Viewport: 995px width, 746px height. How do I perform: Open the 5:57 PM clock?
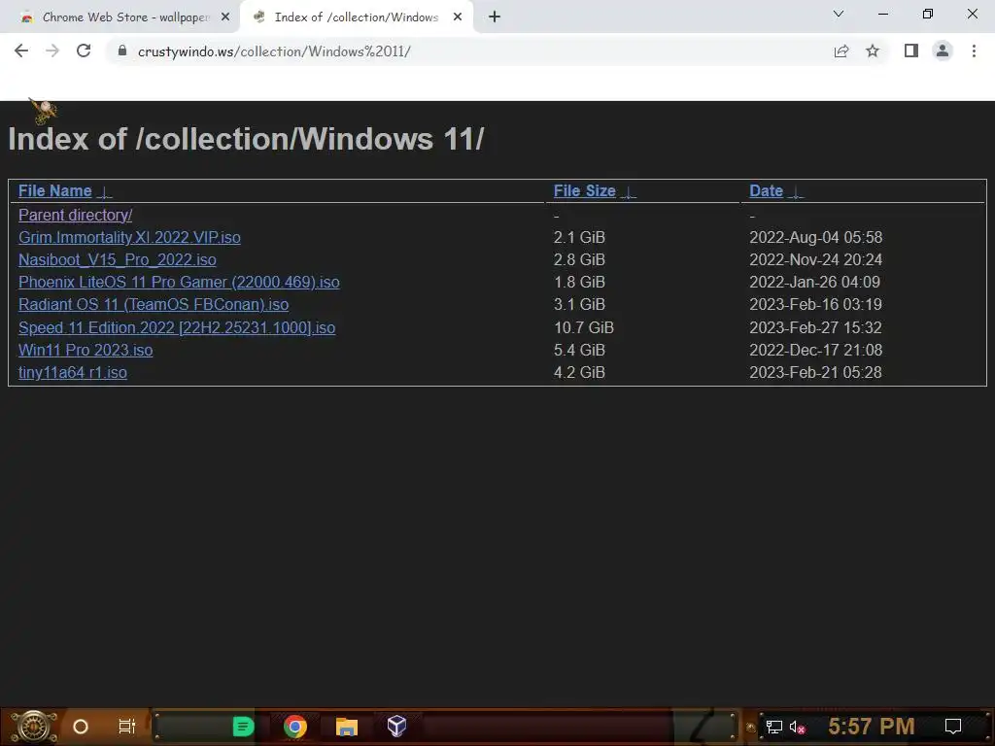[x=872, y=727]
